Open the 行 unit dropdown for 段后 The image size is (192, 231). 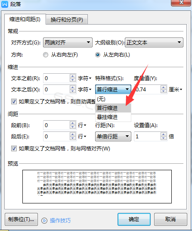coord(82,137)
